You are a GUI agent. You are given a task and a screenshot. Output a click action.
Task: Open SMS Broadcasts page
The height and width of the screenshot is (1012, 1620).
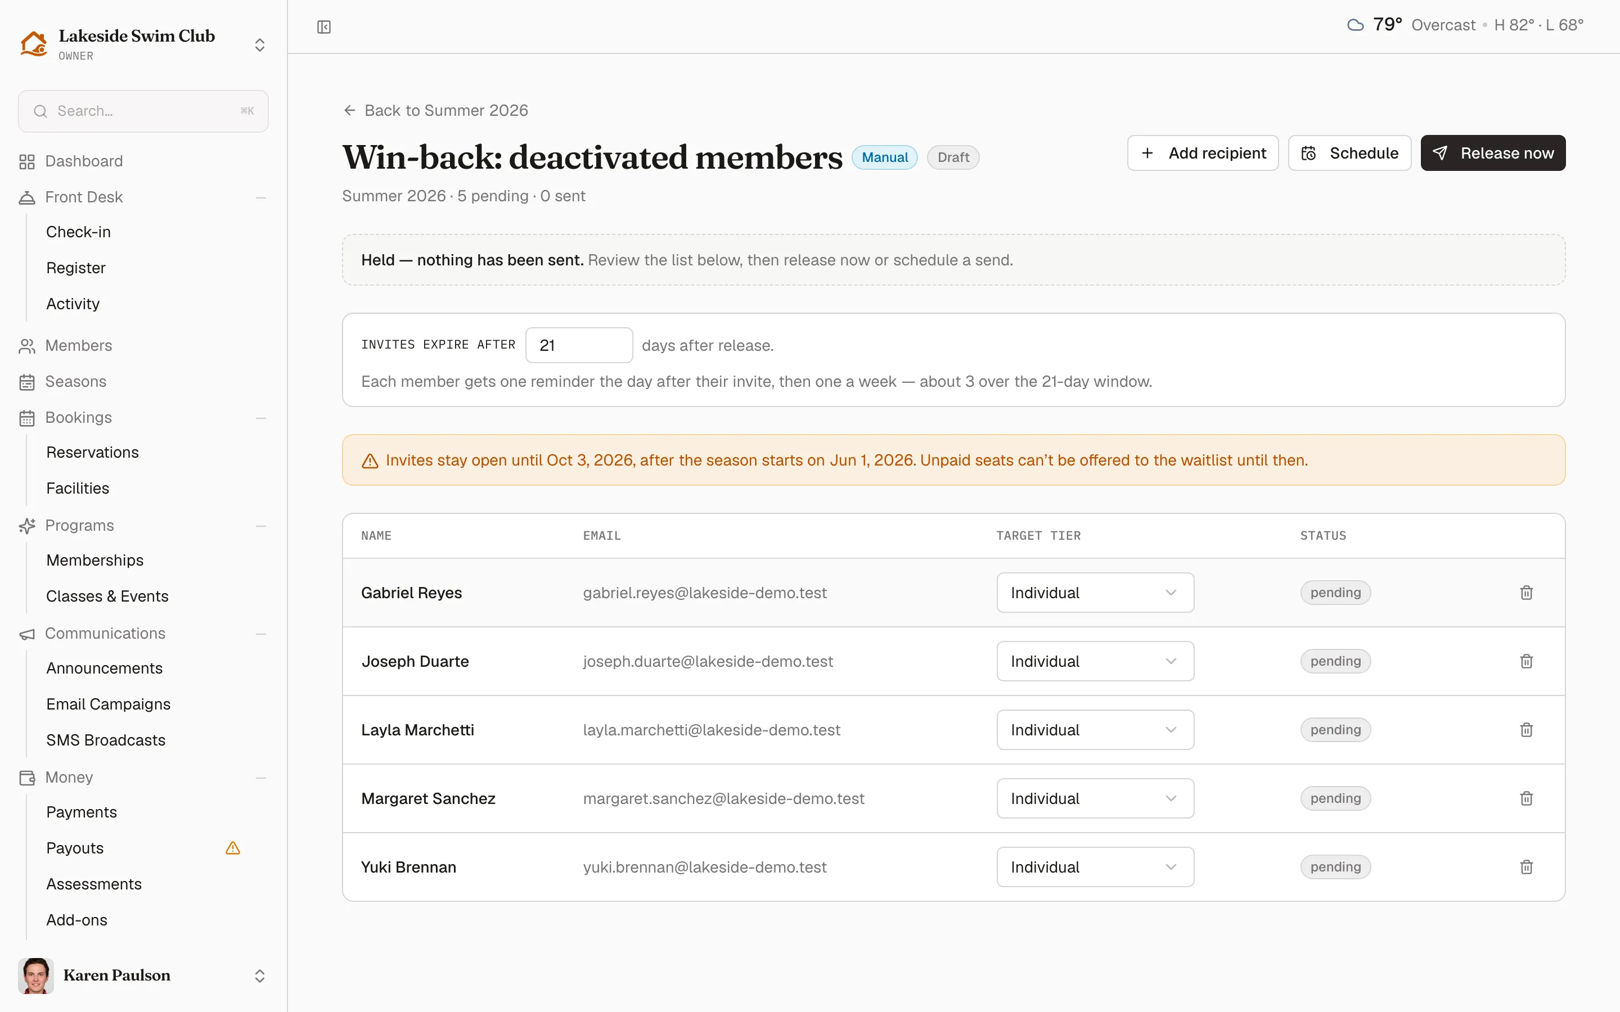click(x=106, y=740)
